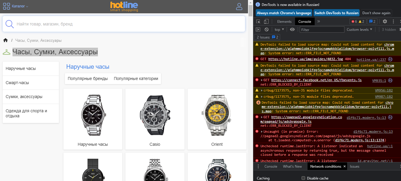Viewport: 401px width, 181px height.
Task: Expand first crbug/1173575 warning VM956
Action: point(262,90)
